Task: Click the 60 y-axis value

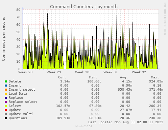Action: point(18,24)
